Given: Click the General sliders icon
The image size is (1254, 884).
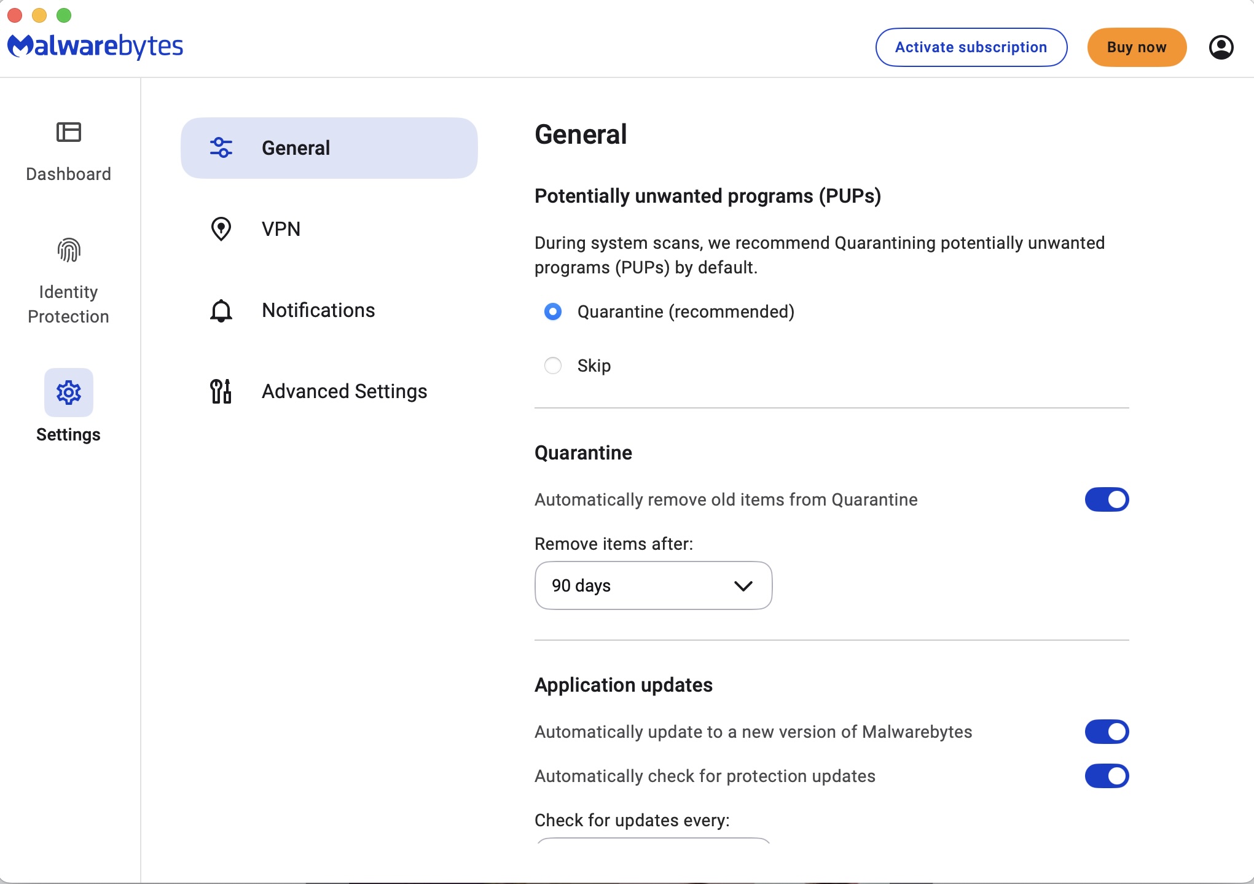Looking at the screenshot, I should point(221,147).
